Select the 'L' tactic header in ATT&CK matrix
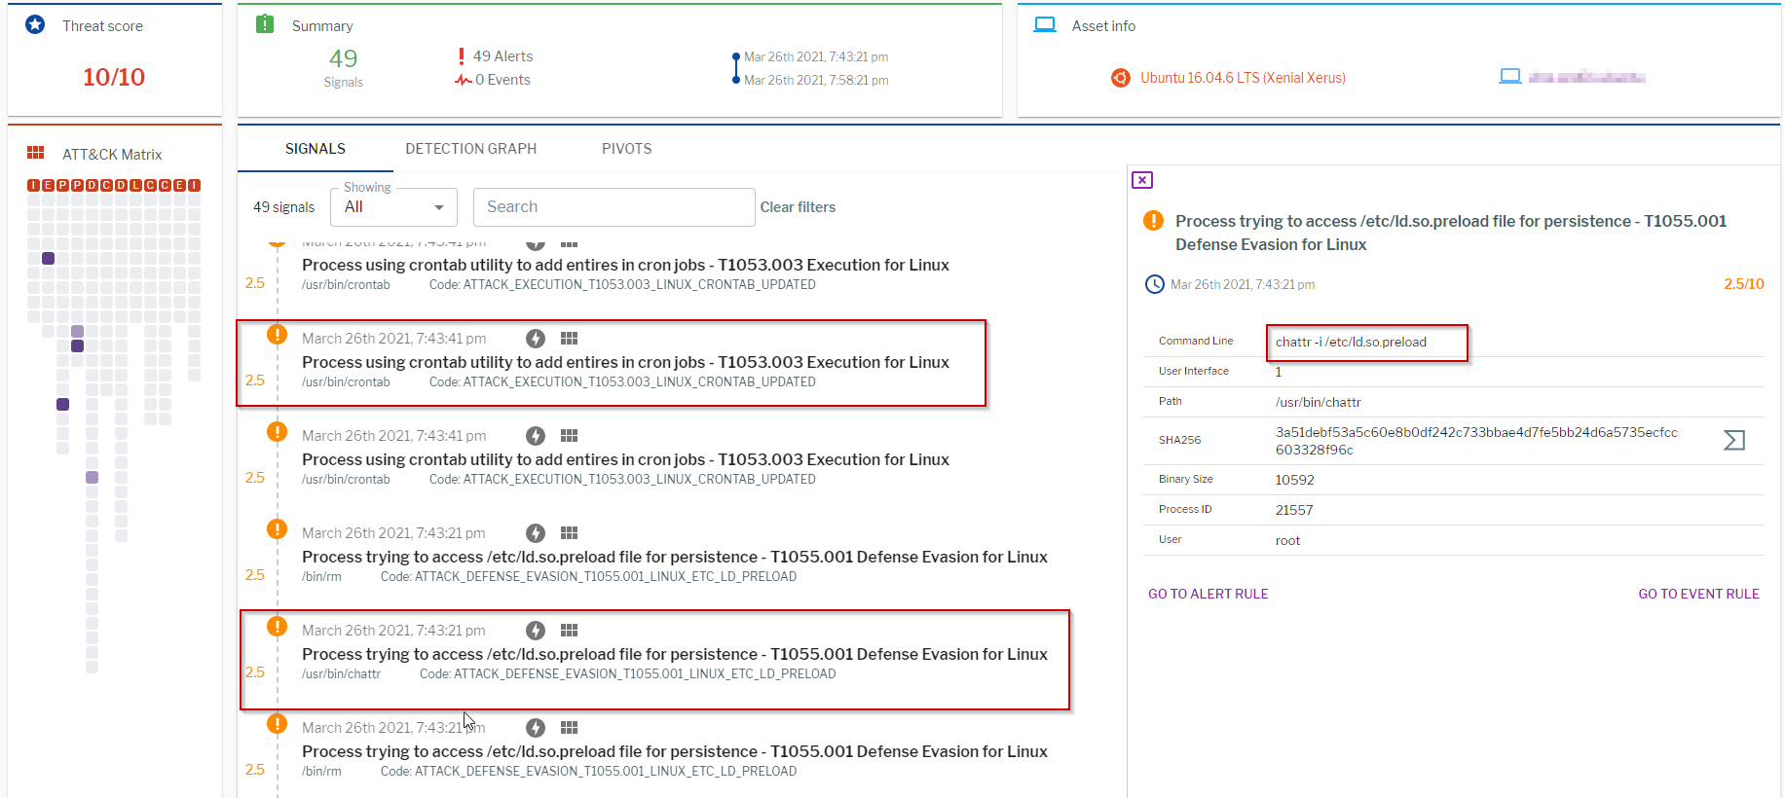Image resolution: width=1785 pixels, height=798 pixels. click(136, 185)
